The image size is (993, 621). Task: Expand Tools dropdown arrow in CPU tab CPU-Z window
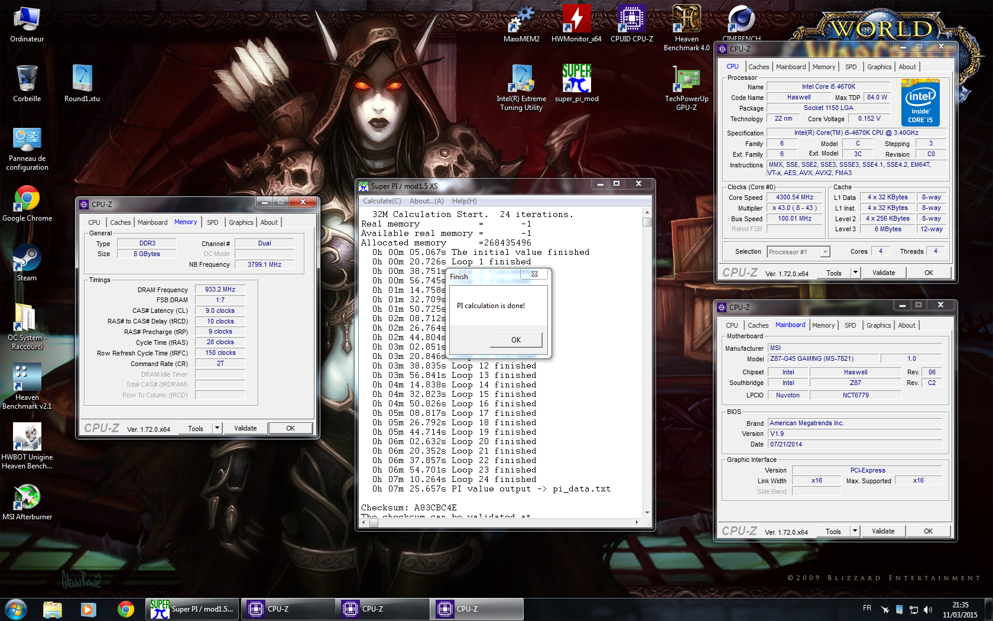coord(855,273)
